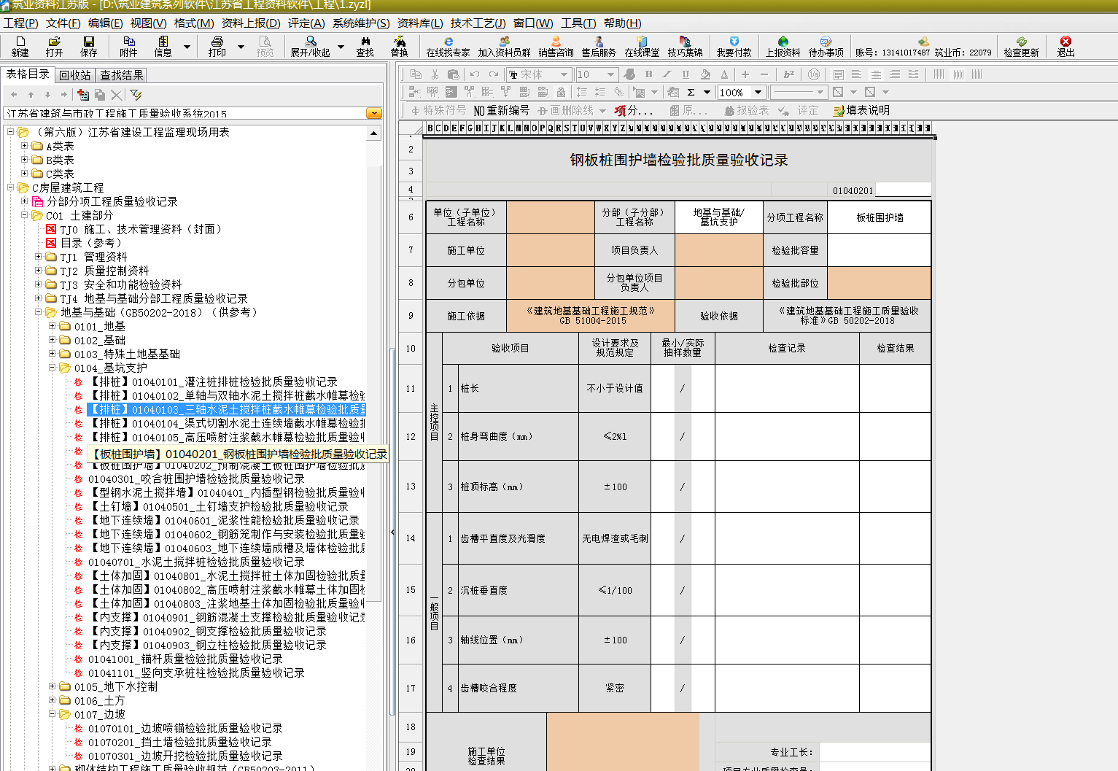The width and height of the screenshot is (1118, 771).
Task: Click the 新建 (New) toolbar icon
Action: [x=20, y=47]
